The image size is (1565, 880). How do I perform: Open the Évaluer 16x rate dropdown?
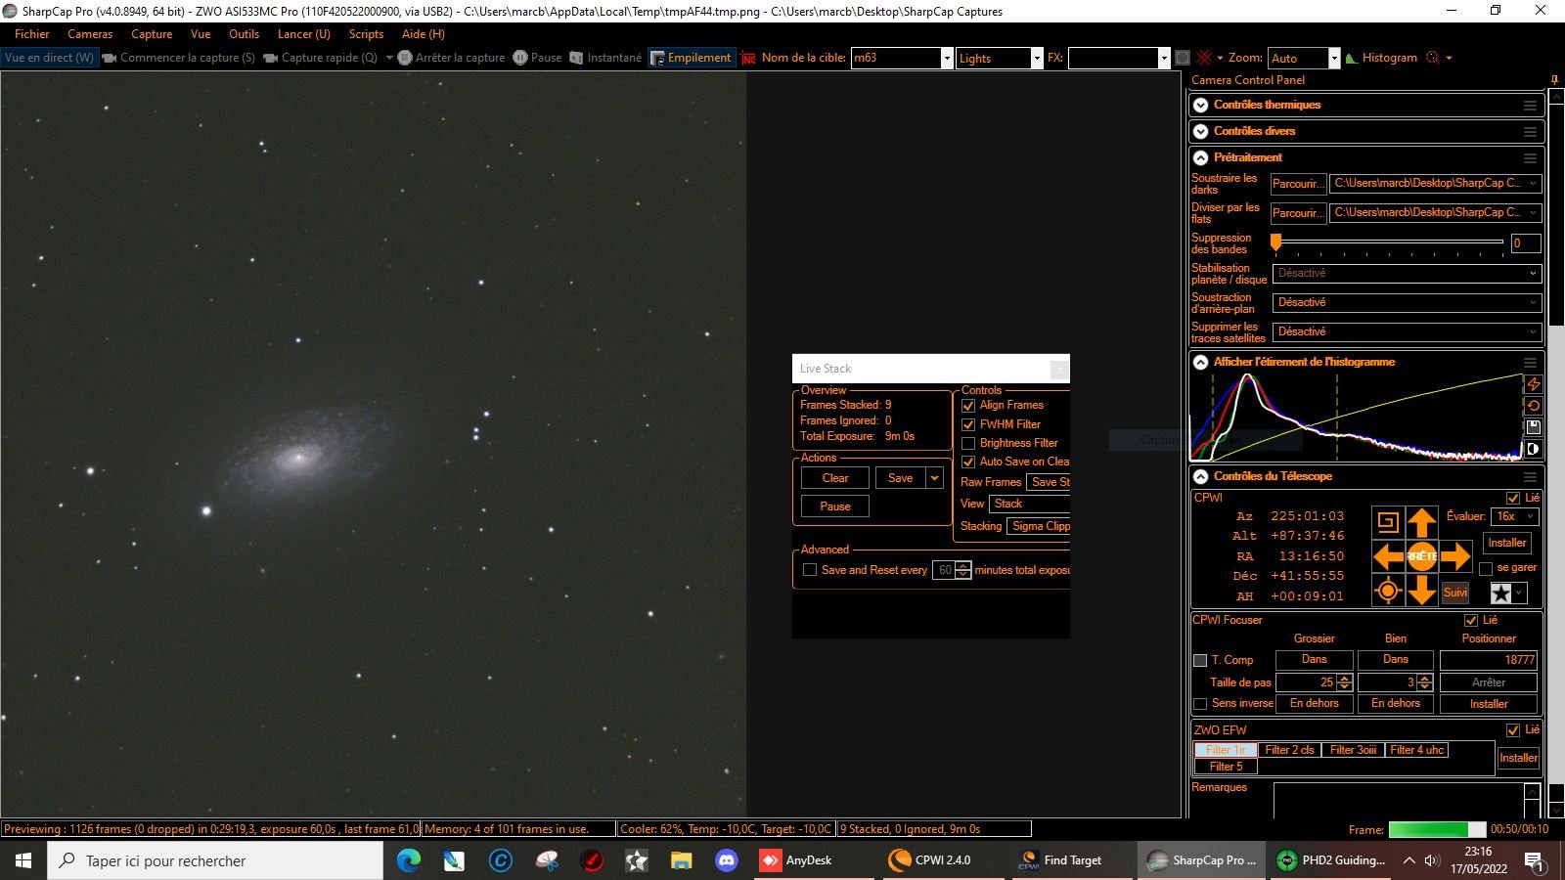pos(1515,516)
